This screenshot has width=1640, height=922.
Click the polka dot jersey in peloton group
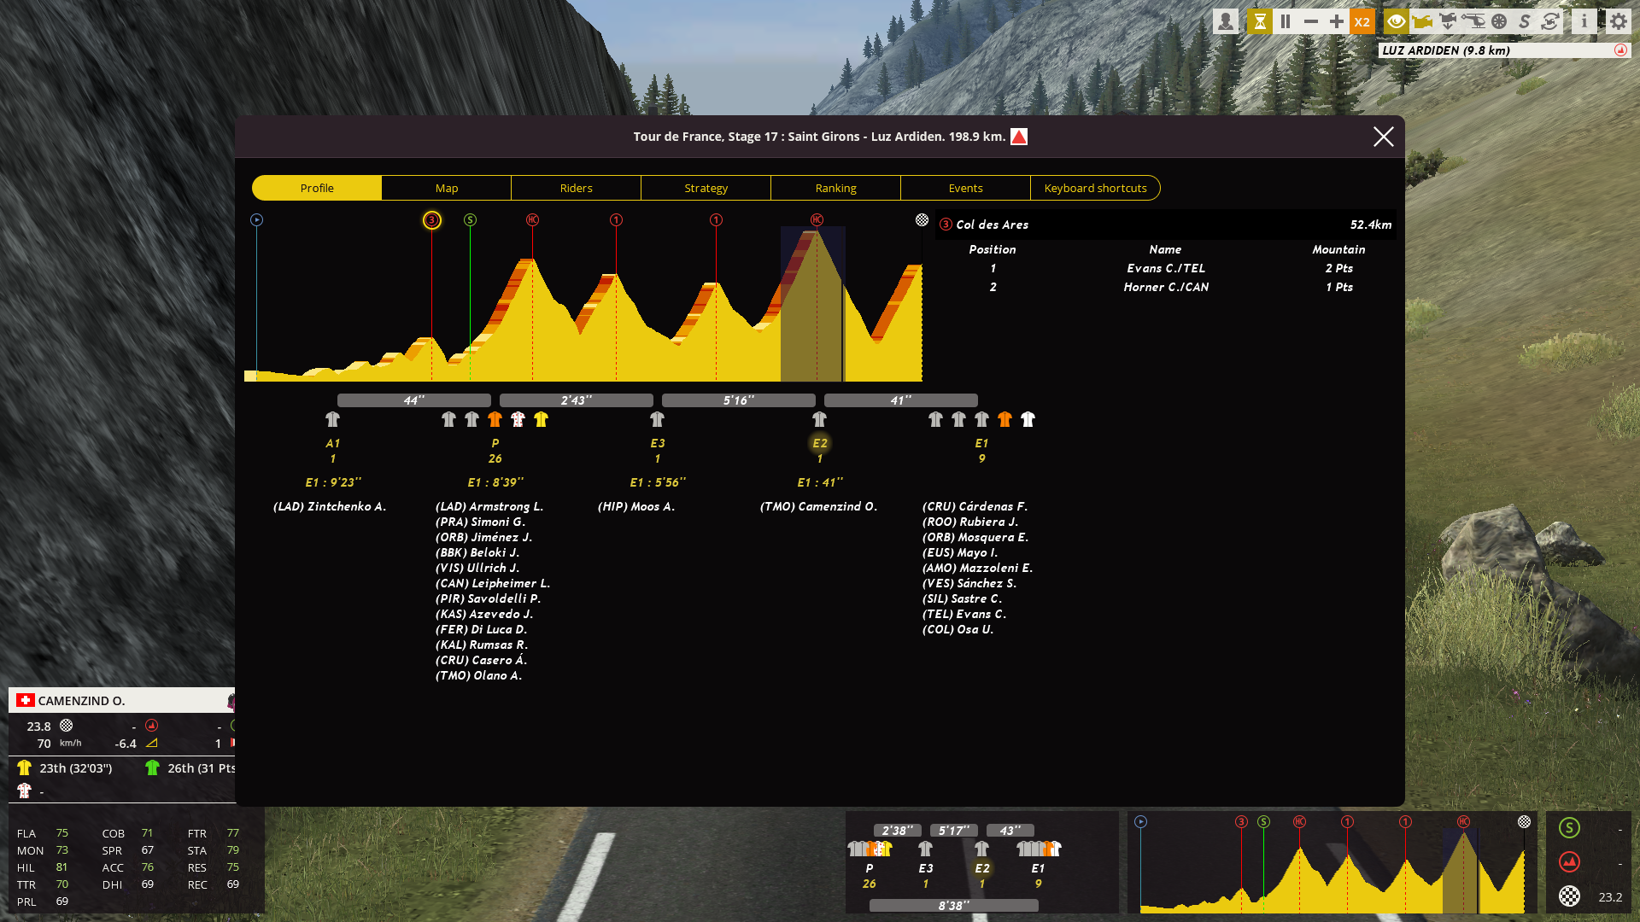(518, 419)
